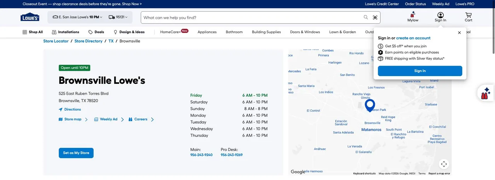Call Pro Desk number 956-243-9269
Image resolution: width=495 pixels, height=180 pixels.
point(232,155)
